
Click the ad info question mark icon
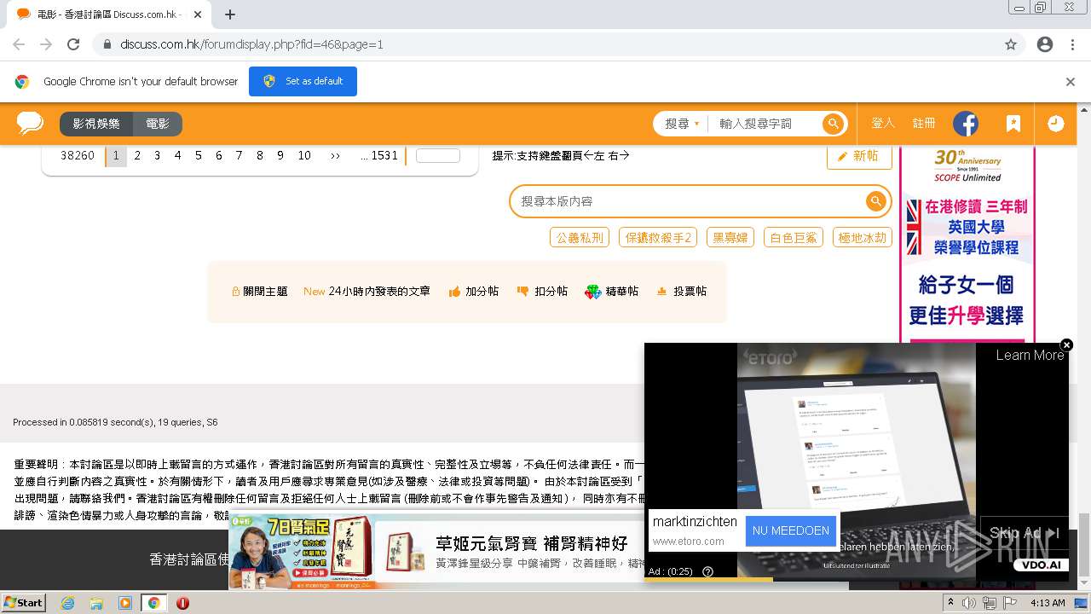click(x=707, y=571)
